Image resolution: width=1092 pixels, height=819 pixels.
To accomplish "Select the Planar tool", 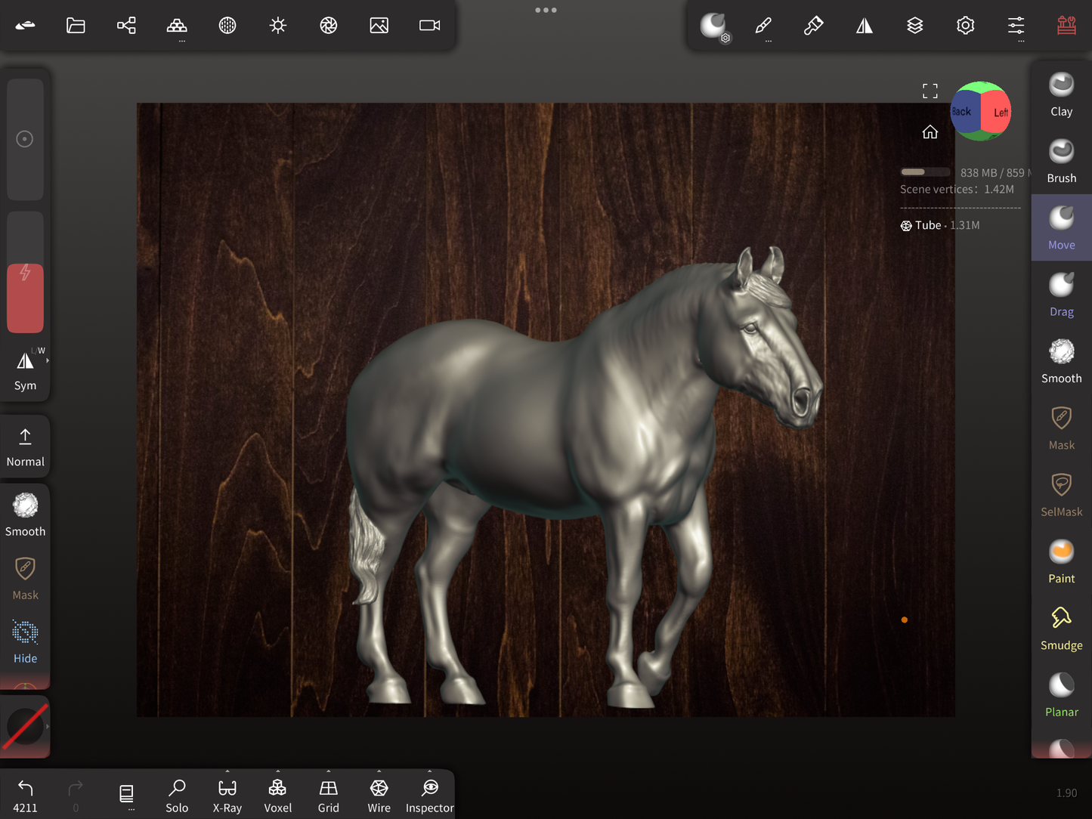I will [x=1061, y=695].
